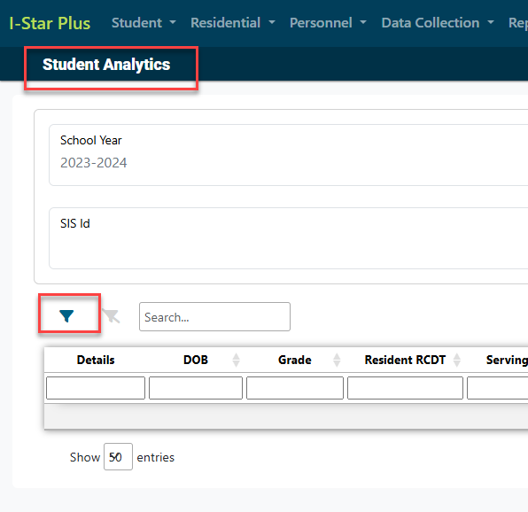Click the Search box
The width and height of the screenshot is (528, 512).
click(x=214, y=317)
